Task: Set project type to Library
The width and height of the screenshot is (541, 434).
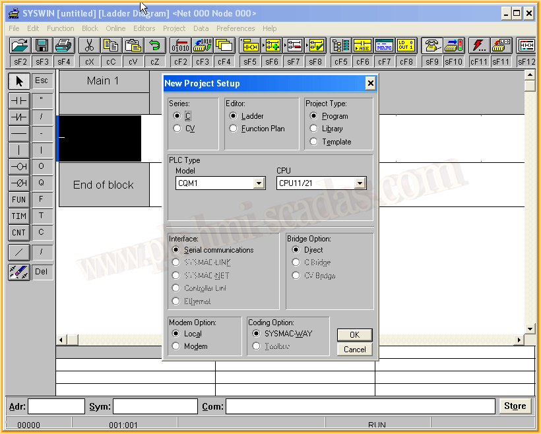Action: tap(313, 129)
